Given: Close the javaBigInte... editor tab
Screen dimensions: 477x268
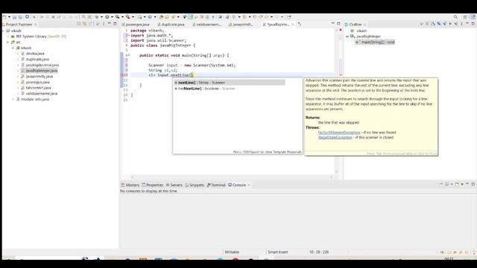Looking at the screenshot, I should coord(293,25).
